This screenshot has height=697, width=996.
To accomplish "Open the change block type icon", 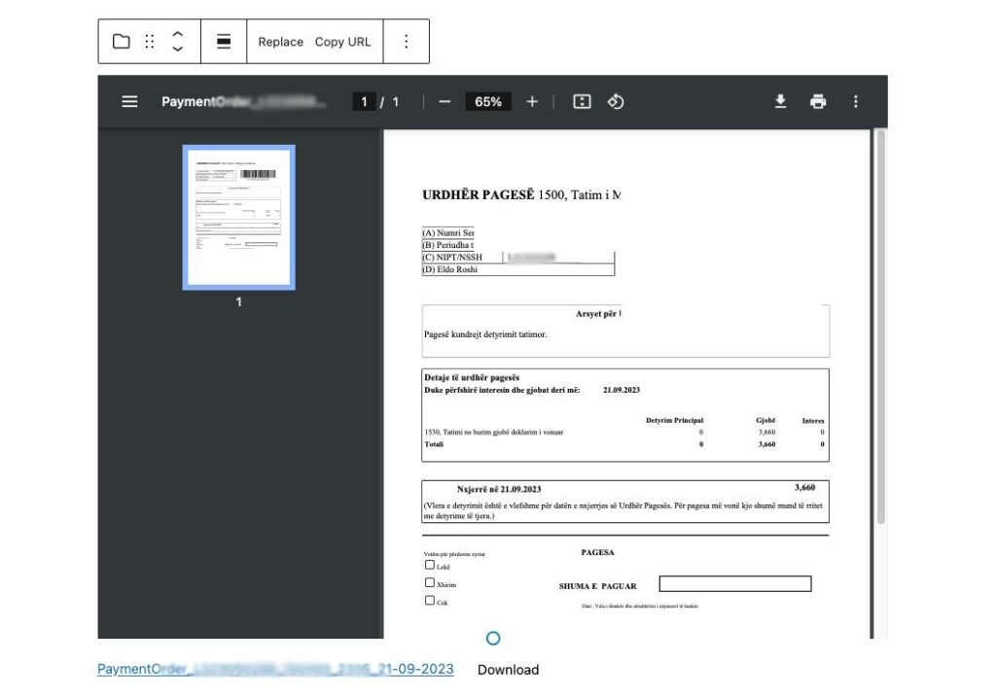I will coord(120,41).
